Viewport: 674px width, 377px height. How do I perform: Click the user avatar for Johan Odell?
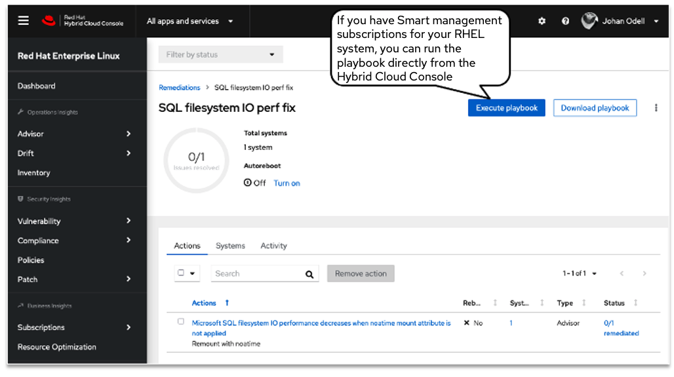click(589, 21)
